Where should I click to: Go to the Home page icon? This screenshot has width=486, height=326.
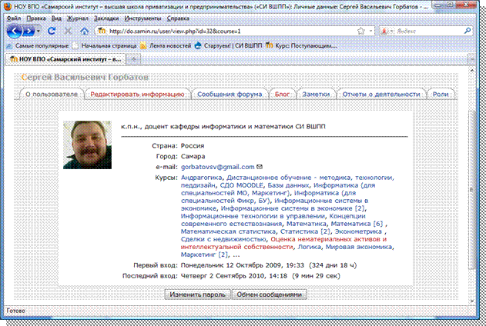pyautogui.click(x=82, y=31)
